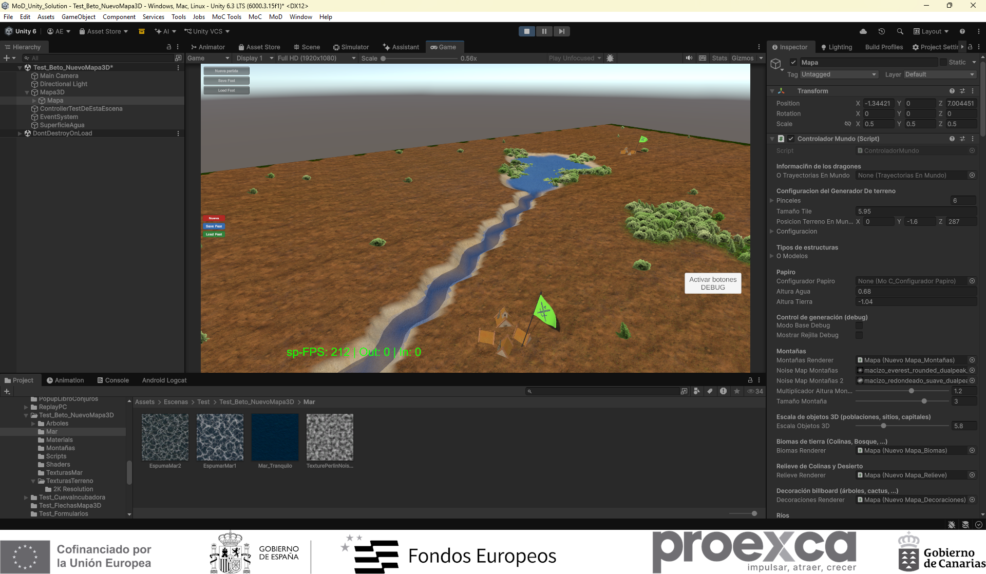The width and height of the screenshot is (986, 574).
Task: Switch to the Scene tab
Action: (307, 47)
